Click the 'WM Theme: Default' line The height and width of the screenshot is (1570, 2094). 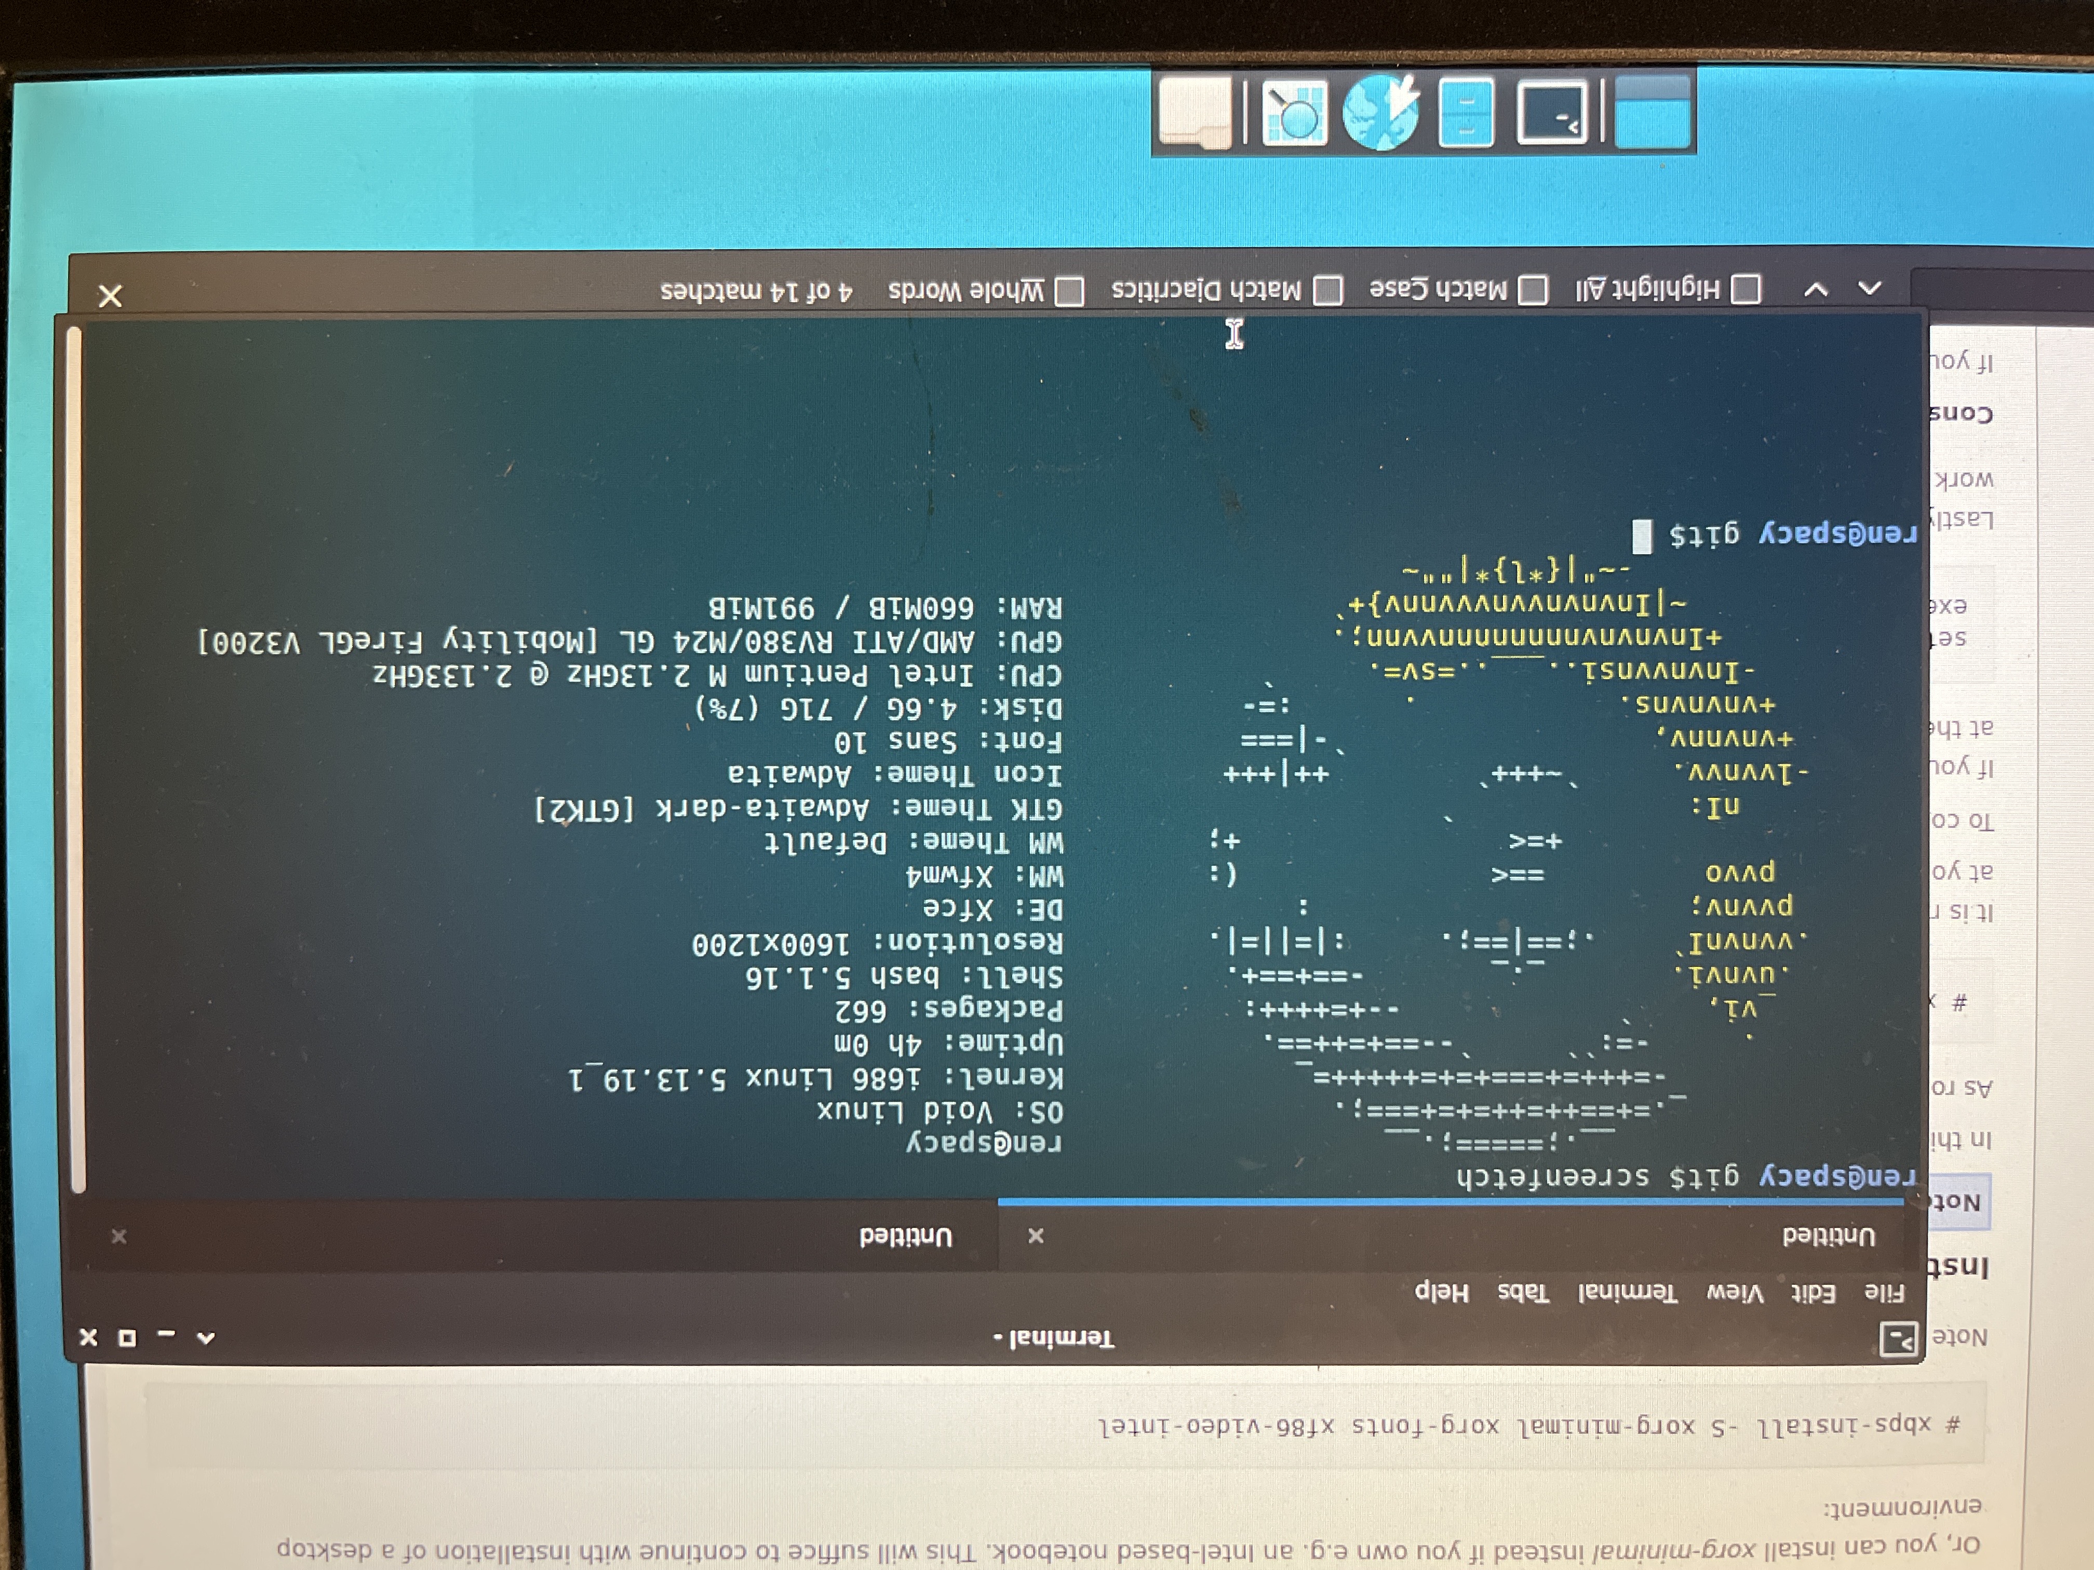click(914, 842)
